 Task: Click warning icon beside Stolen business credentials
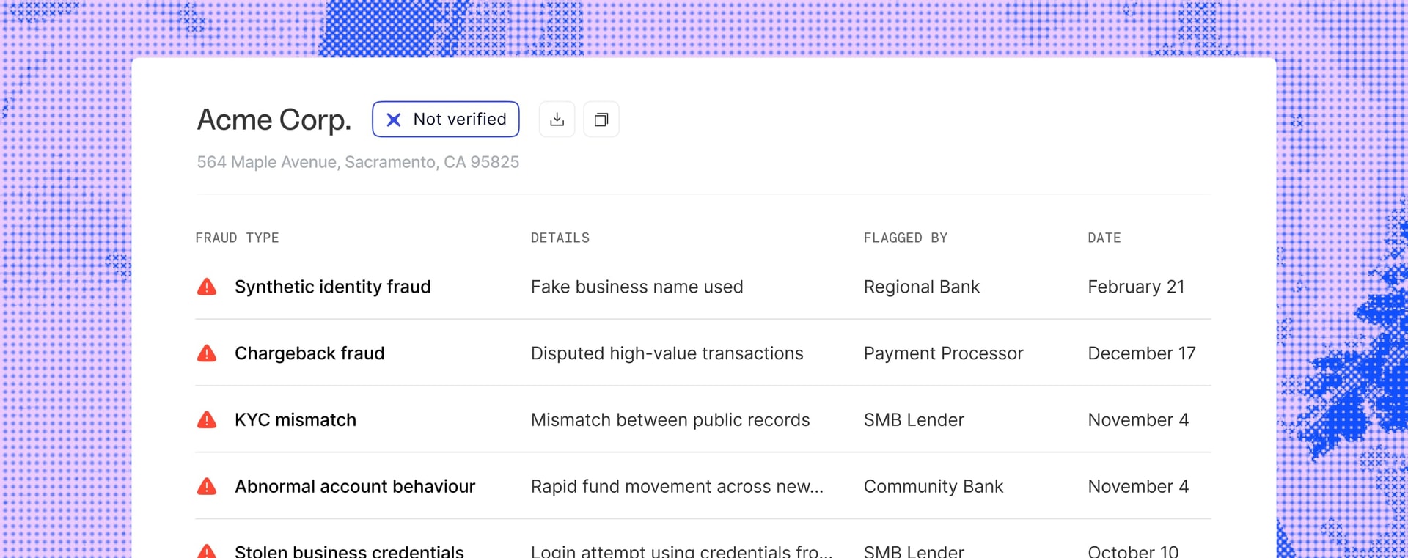point(207,551)
